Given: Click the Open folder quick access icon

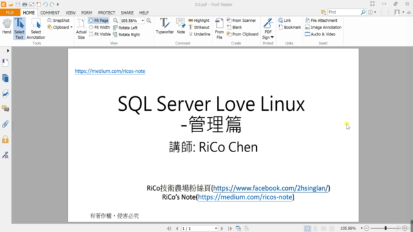Looking at the screenshot, I should [11, 5].
